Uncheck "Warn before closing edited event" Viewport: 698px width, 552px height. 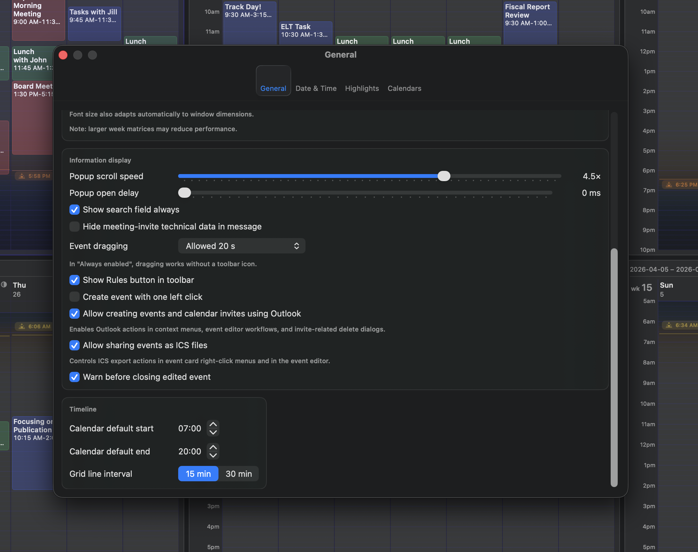[74, 377]
